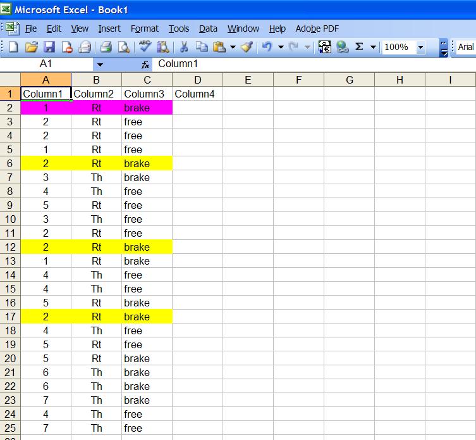
Task: Run the Spelling check tool
Action: 145,47
